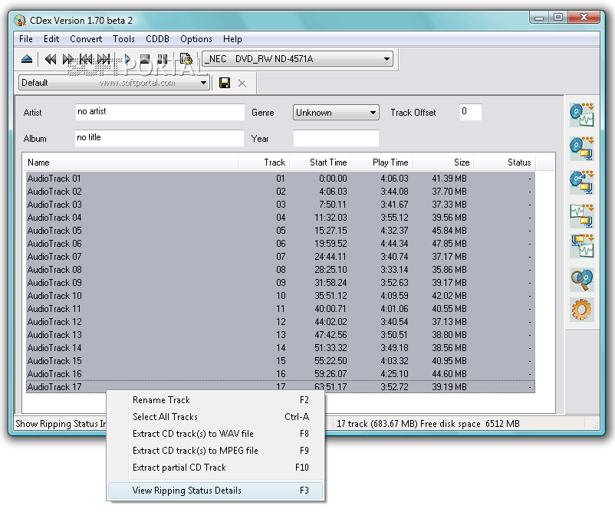
Task: Choose Extract partial CD Track menu entry
Action: [215, 468]
